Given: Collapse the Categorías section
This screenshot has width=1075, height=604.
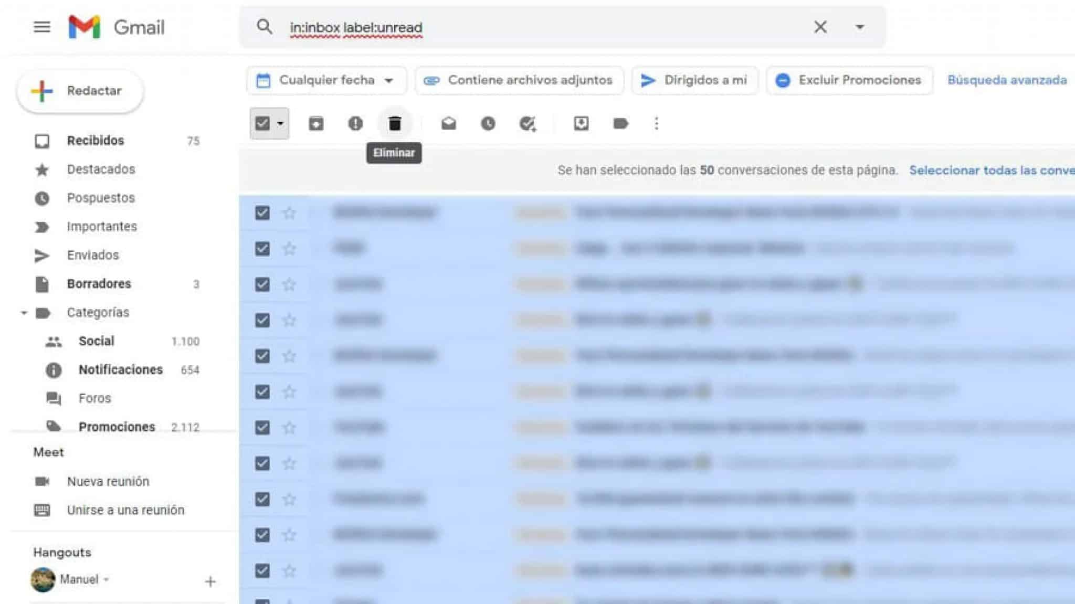Looking at the screenshot, I should tap(23, 312).
